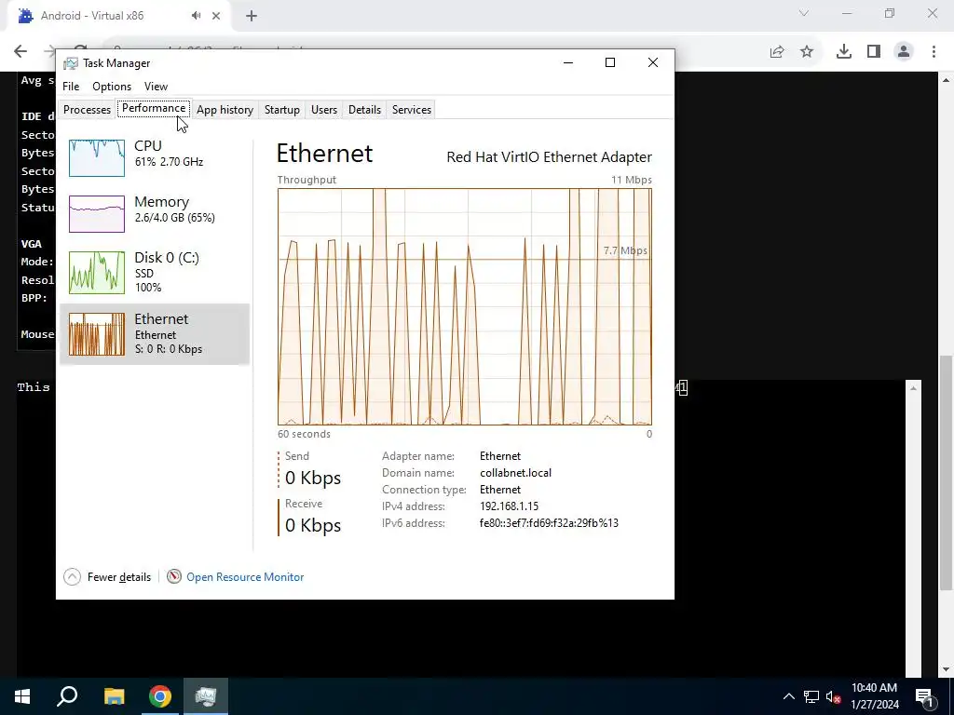Image resolution: width=954 pixels, height=715 pixels.
Task: Open a new browser tab
Action: [x=252, y=16]
